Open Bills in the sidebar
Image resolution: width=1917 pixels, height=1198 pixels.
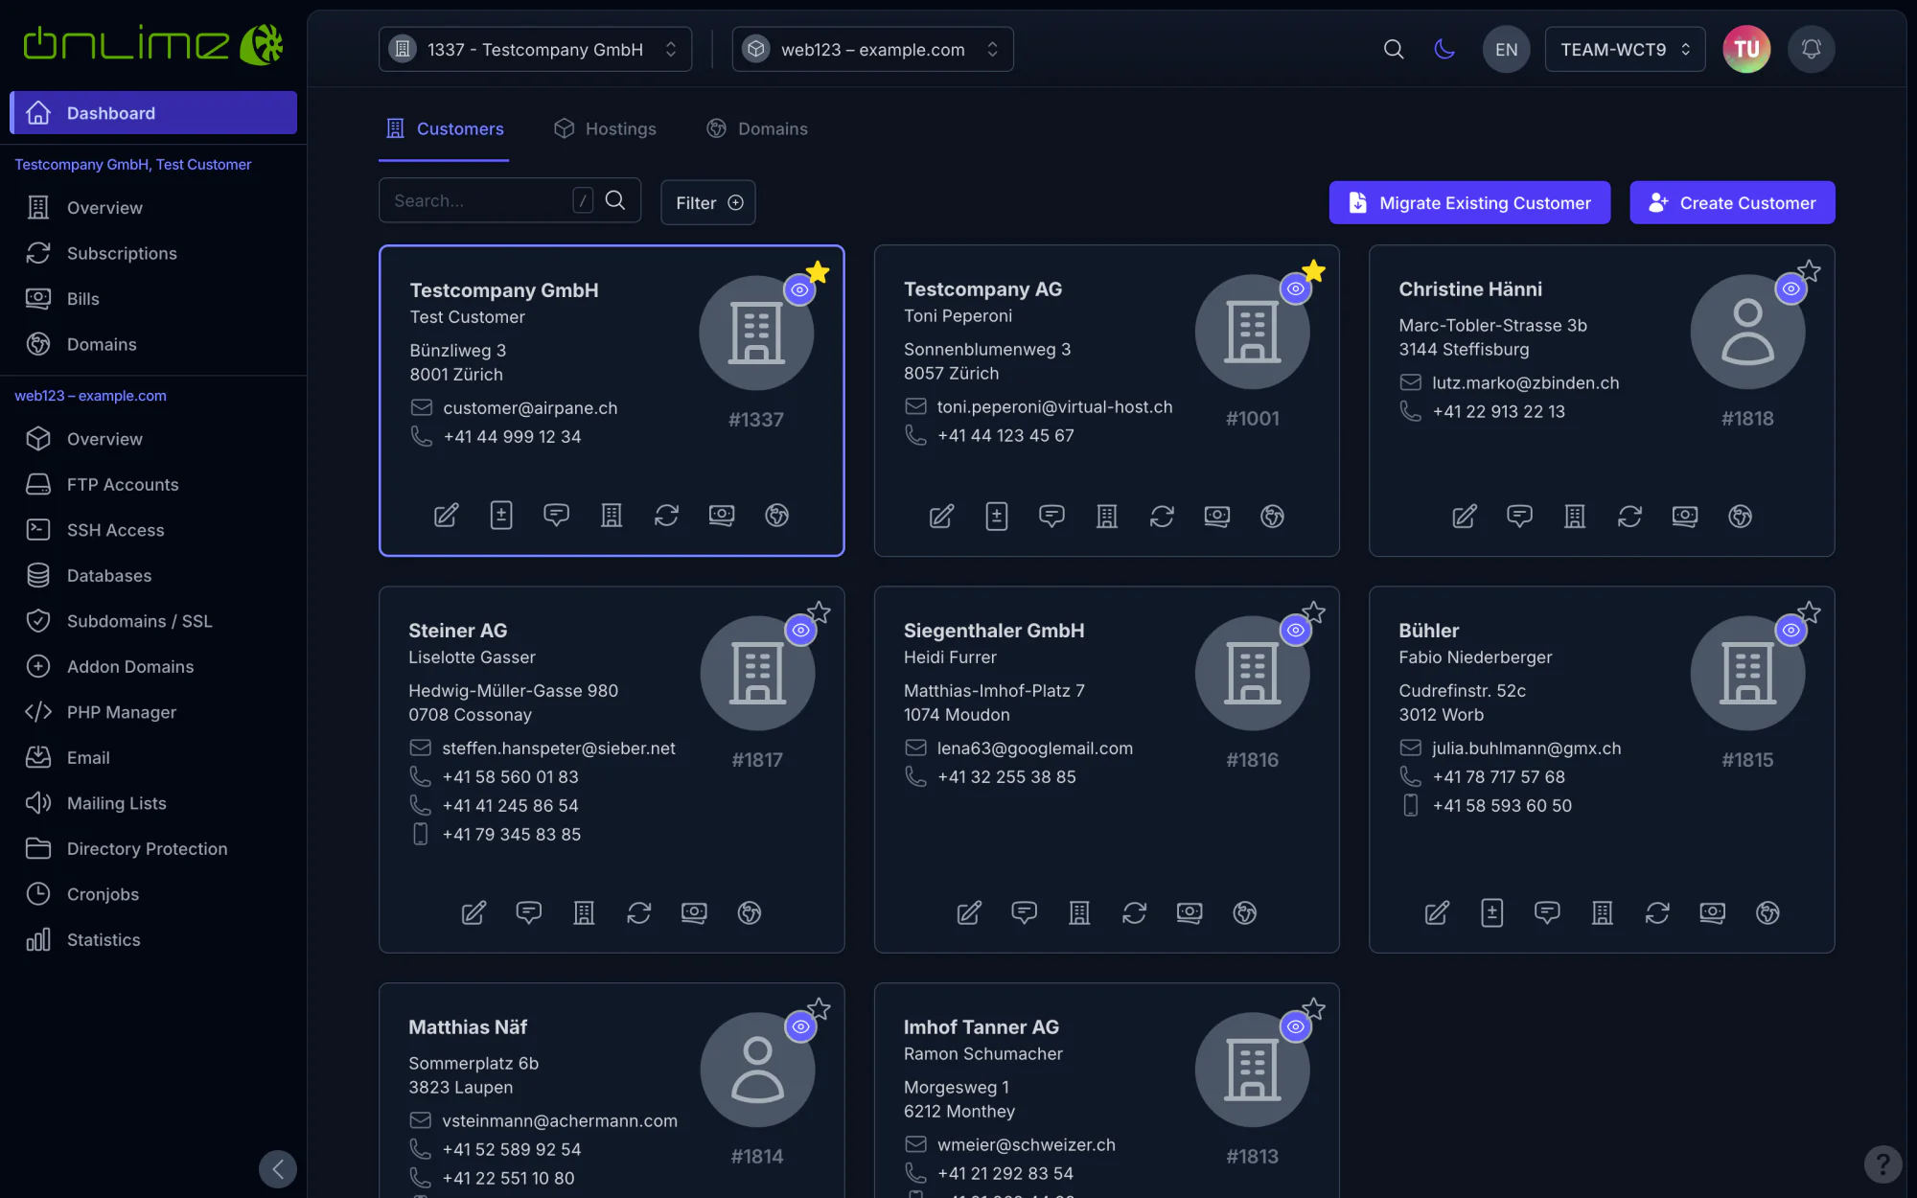coord(153,299)
